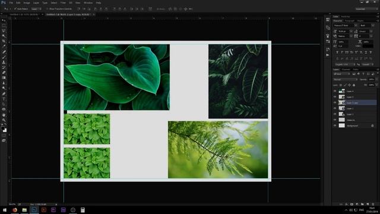Lock all using the padlock lock icon

[354, 85]
